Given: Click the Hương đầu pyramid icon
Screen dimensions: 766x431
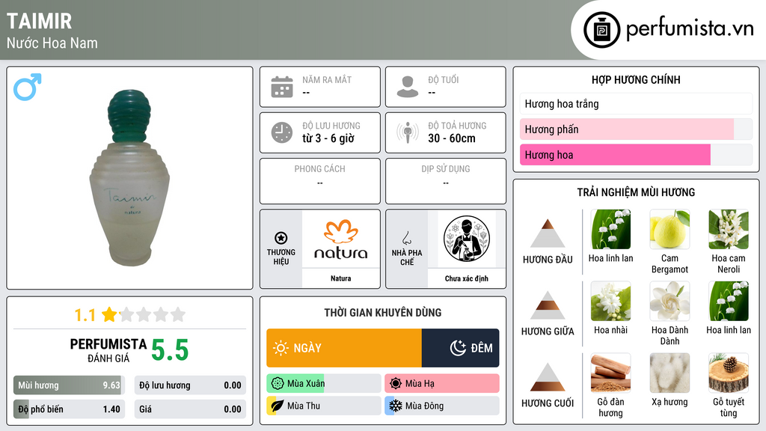Looking at the screenshot, I should tap(548, 233).
